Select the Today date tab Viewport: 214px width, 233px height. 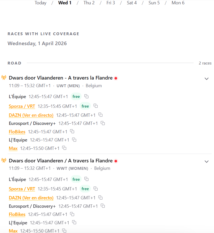pyautogui.click(x=41, y=3)
